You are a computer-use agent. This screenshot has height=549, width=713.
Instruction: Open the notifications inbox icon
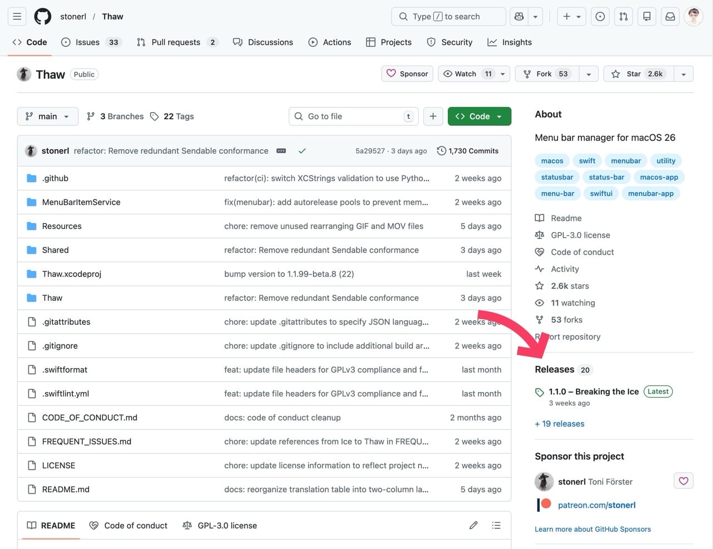click(x=670, y=17)
